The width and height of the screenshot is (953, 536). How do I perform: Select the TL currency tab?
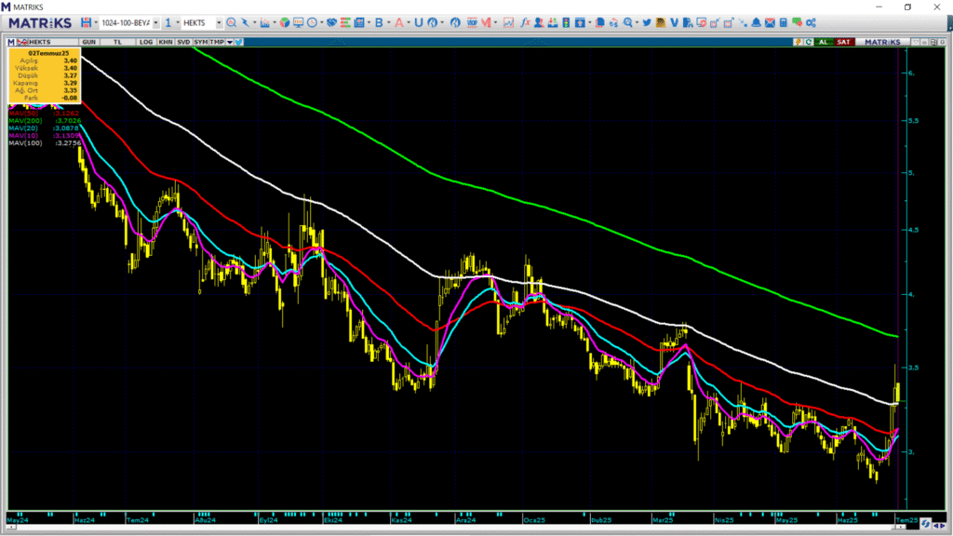[x=118, y=42]
